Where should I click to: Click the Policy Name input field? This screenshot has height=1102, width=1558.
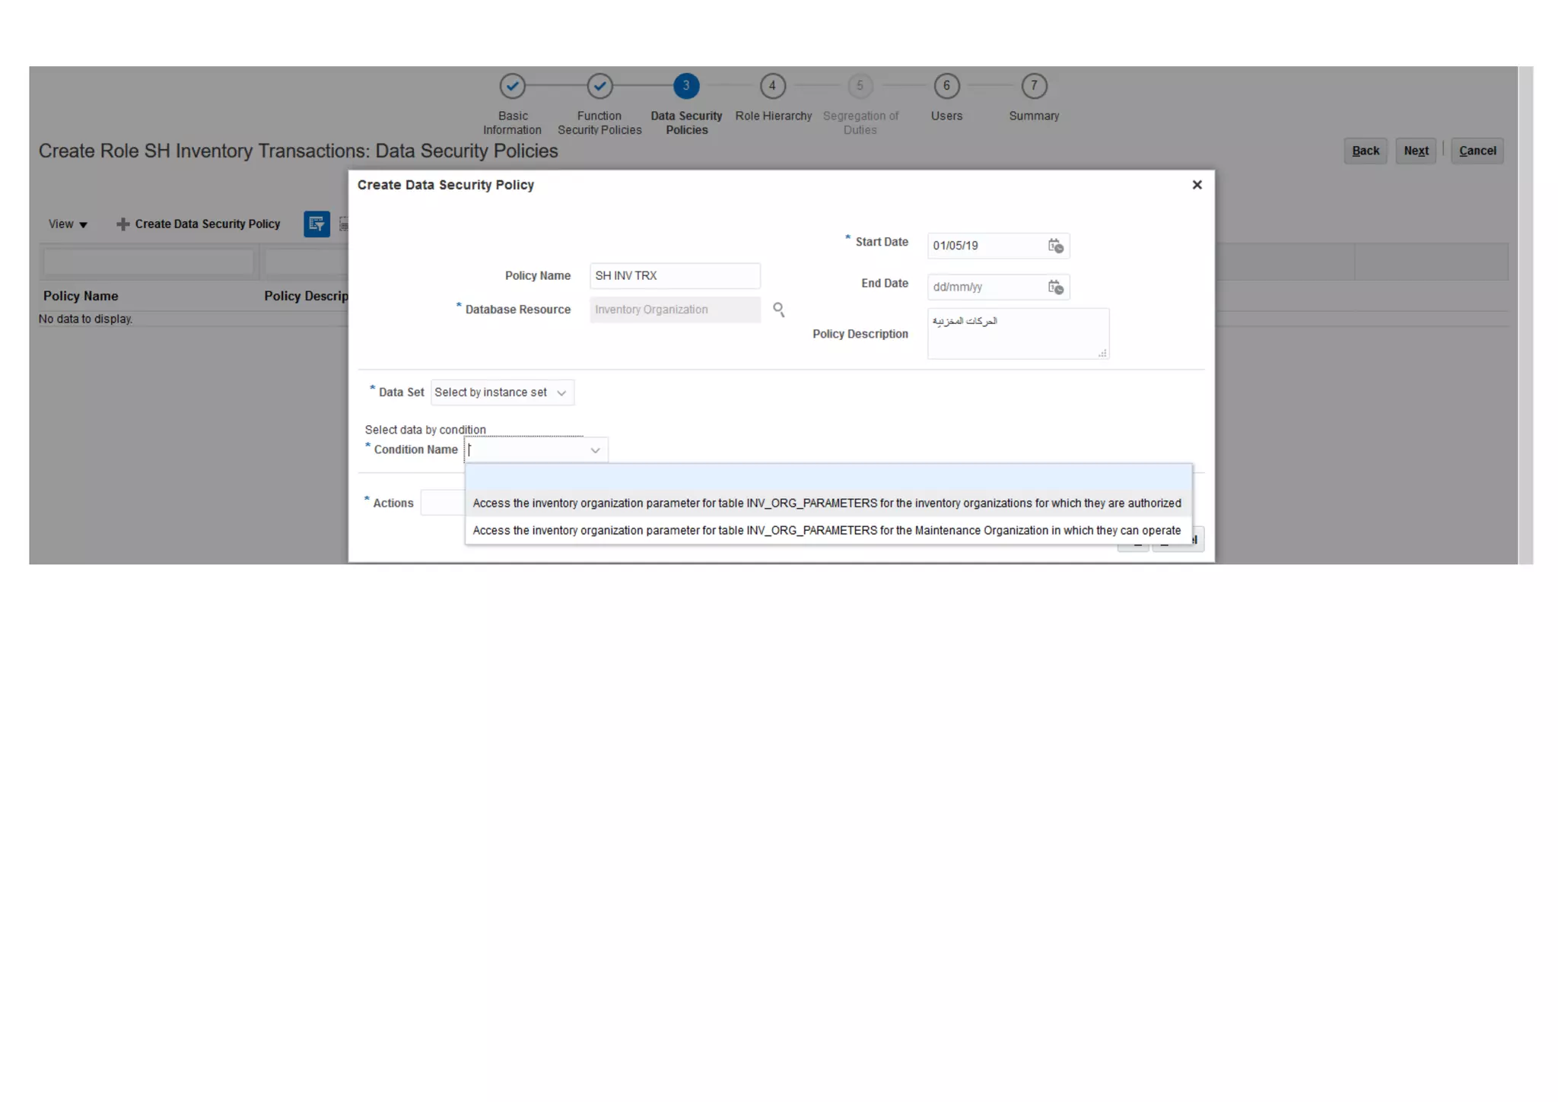pos(674,276)
